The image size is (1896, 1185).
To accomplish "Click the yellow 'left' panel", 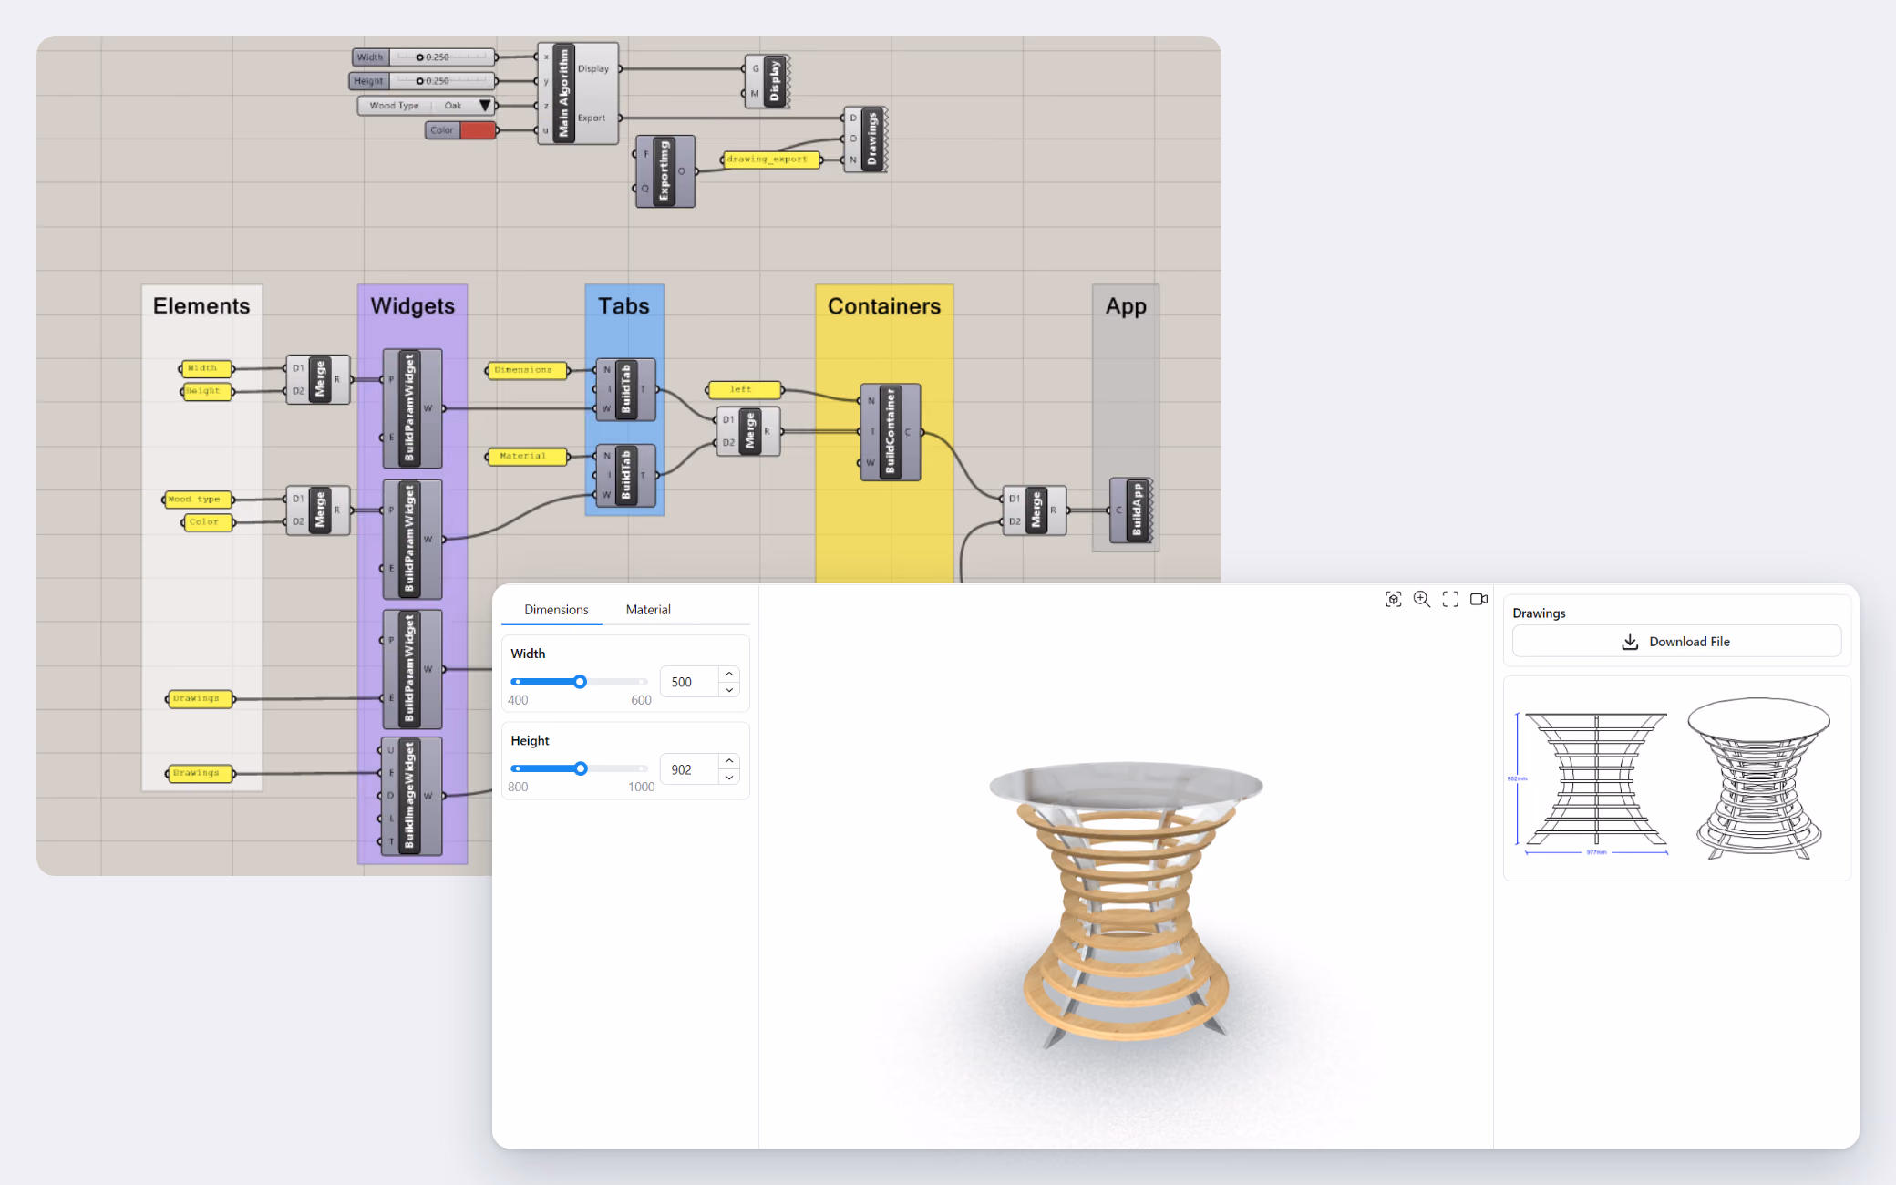I will pyautogui.click(x=744, y=390).
